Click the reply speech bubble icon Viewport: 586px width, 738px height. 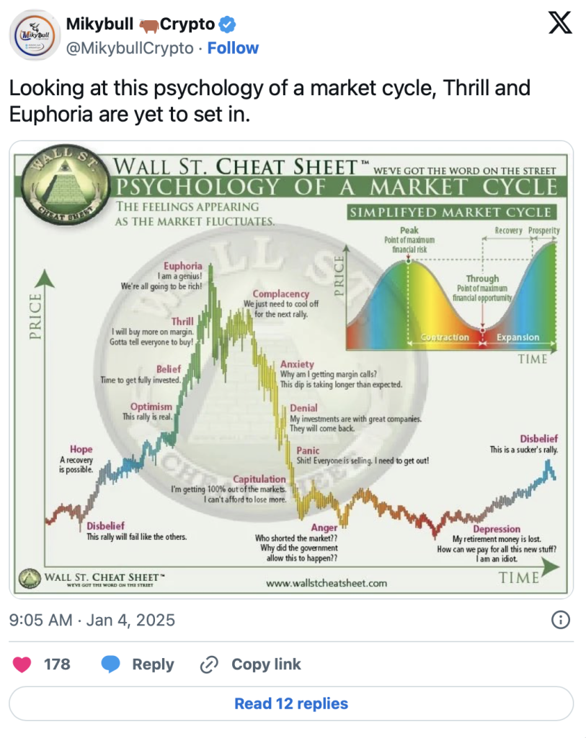coord(110,664)
